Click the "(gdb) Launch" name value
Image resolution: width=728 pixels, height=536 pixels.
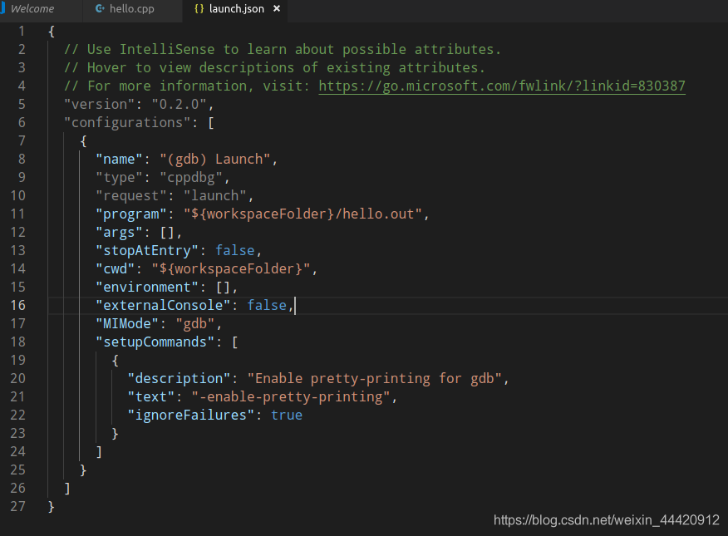(215, 160)
